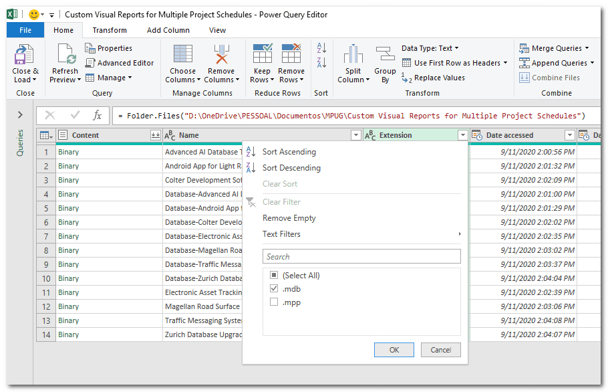Viewport: 608px width, 392px height.
Task: Click the Refresh Preview icon
Action: point(65,54)
